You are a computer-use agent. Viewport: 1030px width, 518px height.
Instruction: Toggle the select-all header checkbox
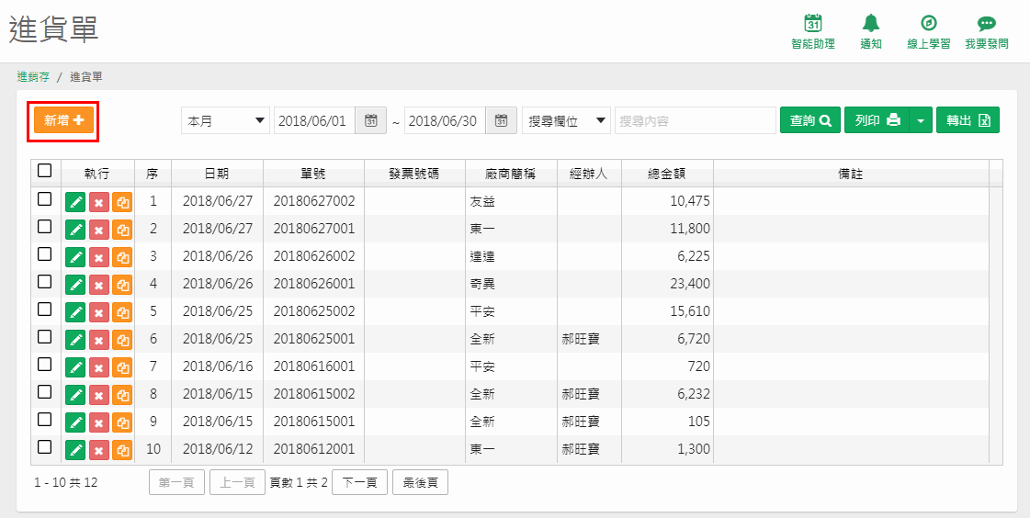[x=45, y=171]
